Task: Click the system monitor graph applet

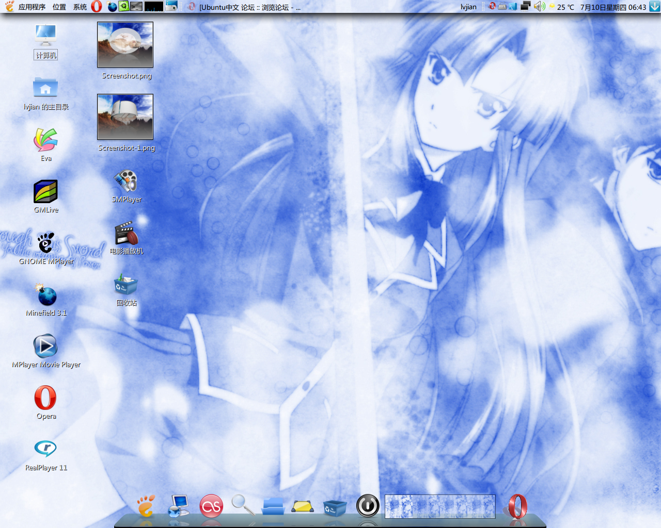Action: click(154, 7)
